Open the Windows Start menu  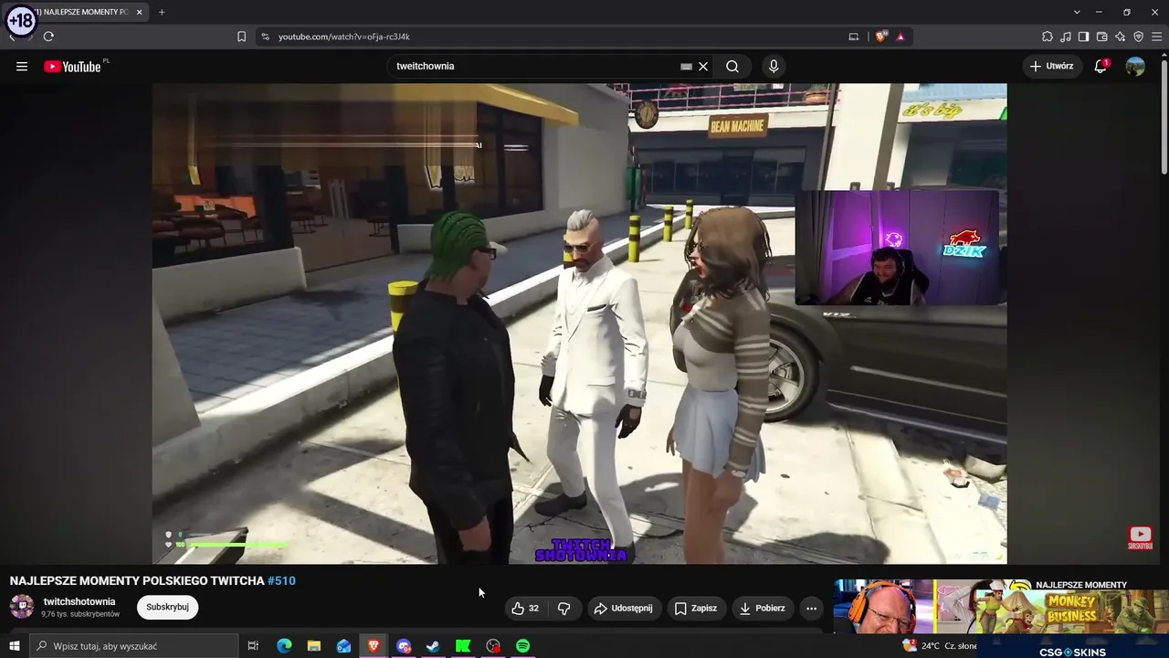14,646
